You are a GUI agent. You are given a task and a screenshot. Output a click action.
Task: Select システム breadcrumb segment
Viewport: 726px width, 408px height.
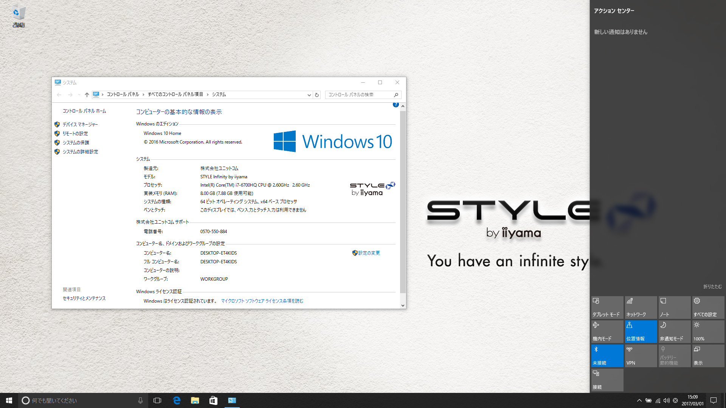tap(219, 94)
